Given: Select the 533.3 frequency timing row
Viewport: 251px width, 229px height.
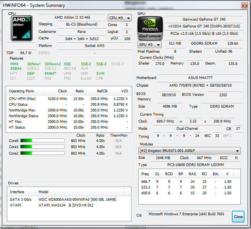Looking at the screenshot, I should (x=189, y=187).
